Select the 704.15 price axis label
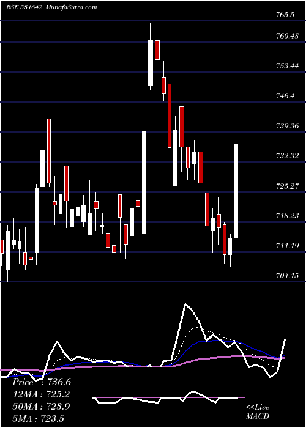The height and width of the screenshot is (428, 306). (x=287, y=276)
